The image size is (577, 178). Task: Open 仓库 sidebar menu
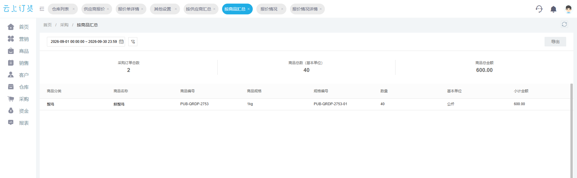pos(18,87)
